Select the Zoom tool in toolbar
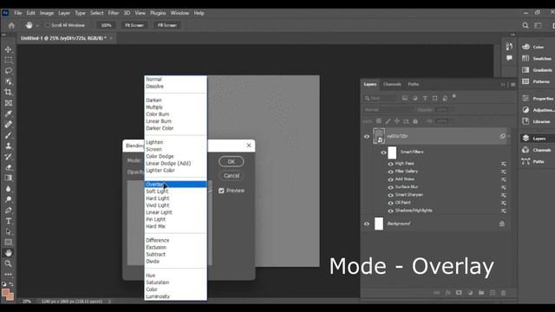Image resolution: width=555 pixels, height=312 pixels. pyautogui.click(x=8, y=263)
